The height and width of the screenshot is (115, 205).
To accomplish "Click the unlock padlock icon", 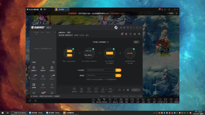I will 126,34.
